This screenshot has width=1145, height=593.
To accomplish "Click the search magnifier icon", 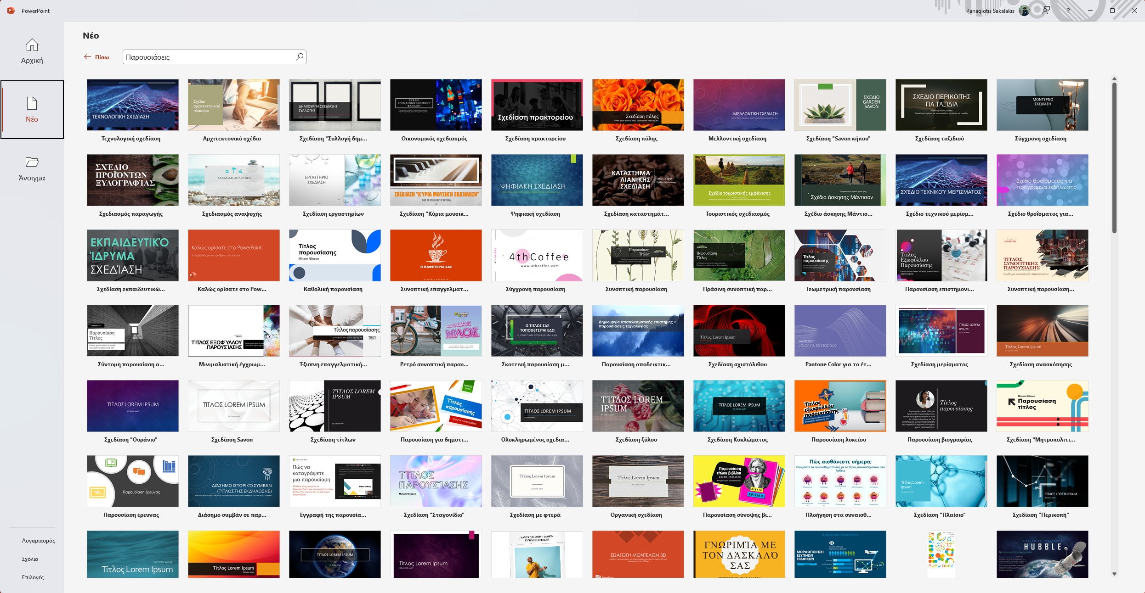I will click(x=299, y=56).
